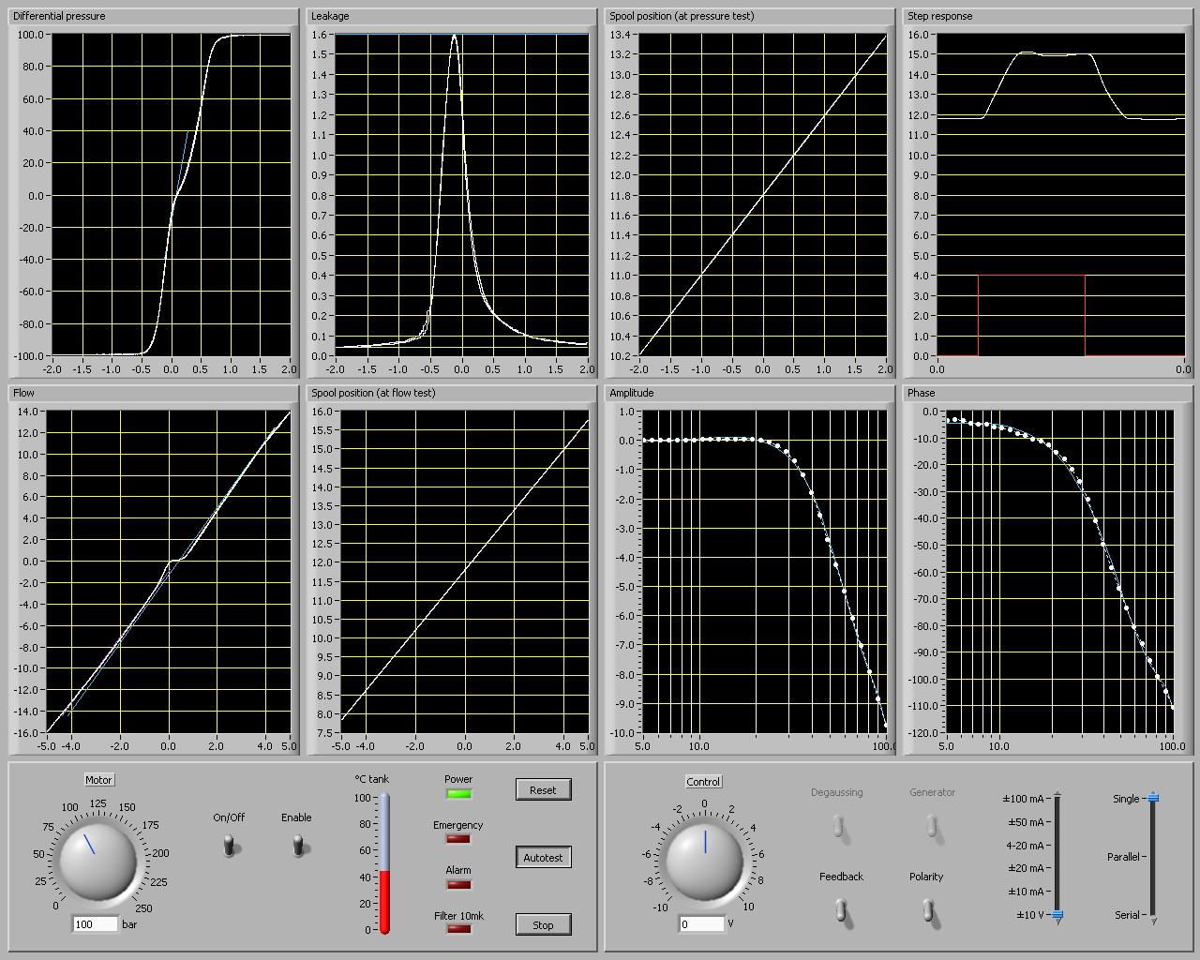Click the Emergency indicator LED
The width and height of the screenshot is (1200, 960).
[458, 839]
